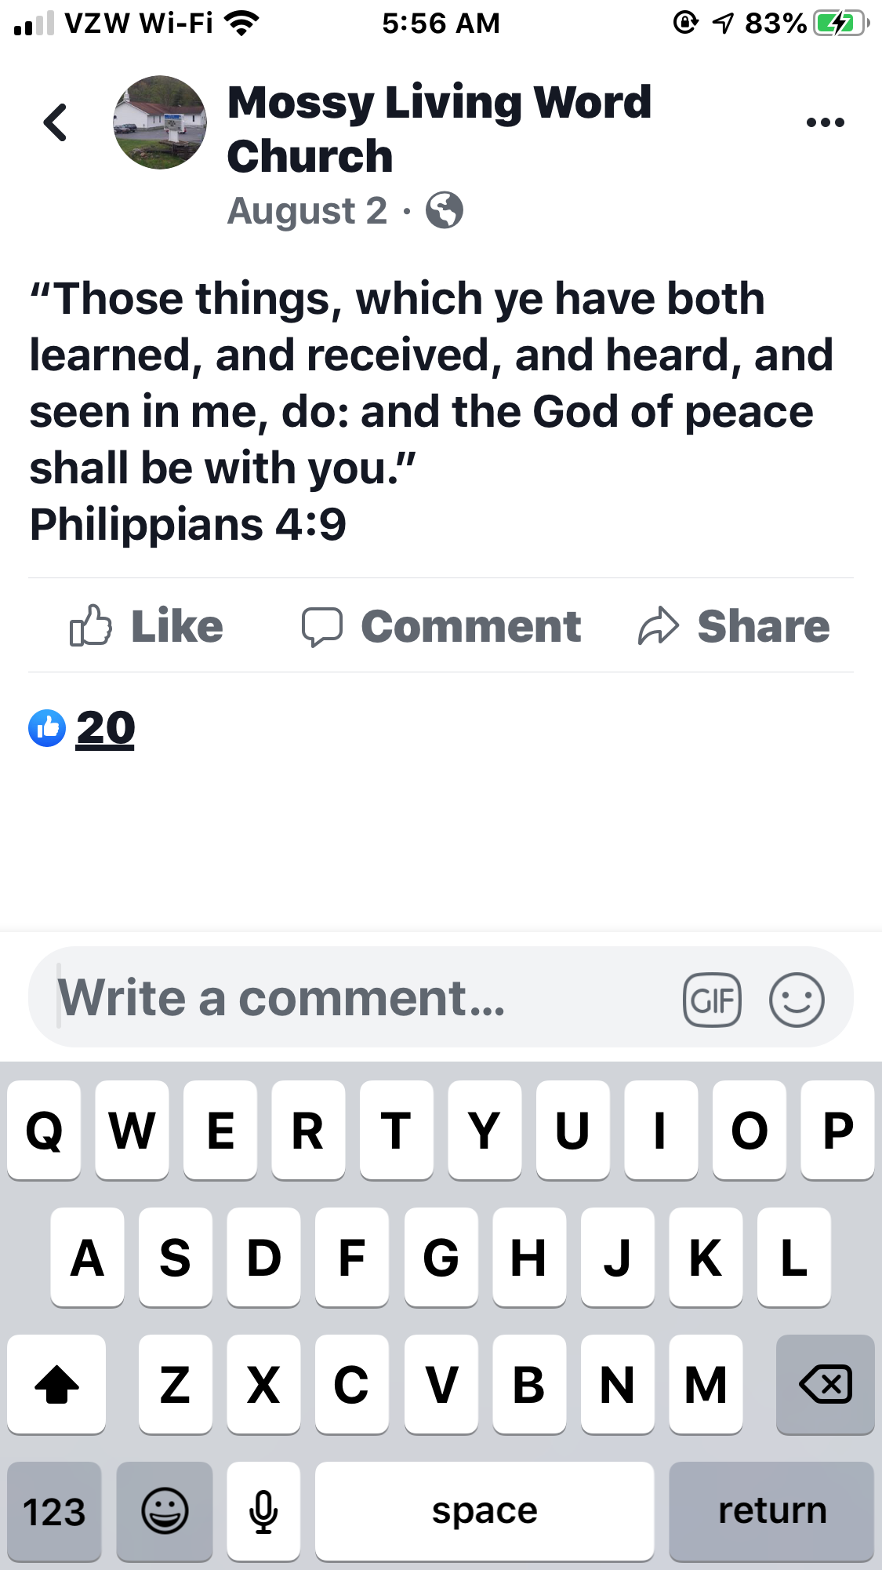The height and width of the screenshot is (1570, 882).
Task: Tap the blue thumbs-up reaction icon
Action: tap(47, 728)
